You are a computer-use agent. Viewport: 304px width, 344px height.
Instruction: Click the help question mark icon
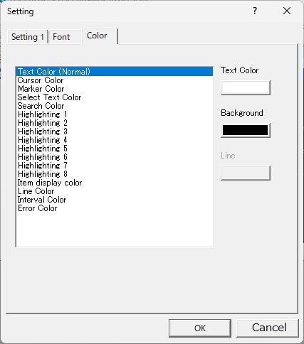[x=255, y=11]
